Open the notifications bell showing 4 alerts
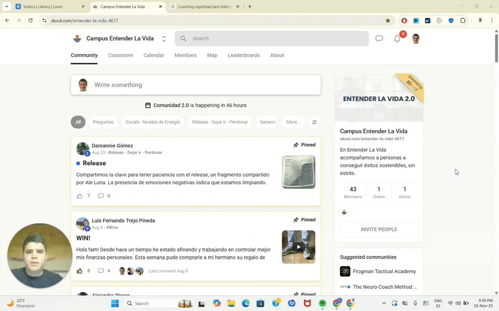Screen dimensions: 499x311 click(x=397, y=38)
